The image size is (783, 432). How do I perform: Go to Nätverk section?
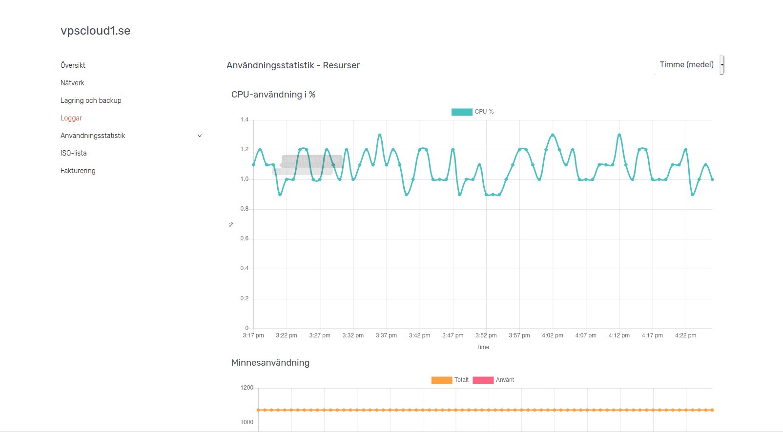[x=72, y=83]
